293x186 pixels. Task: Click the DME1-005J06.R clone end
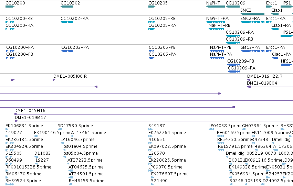tap(54, 80)
